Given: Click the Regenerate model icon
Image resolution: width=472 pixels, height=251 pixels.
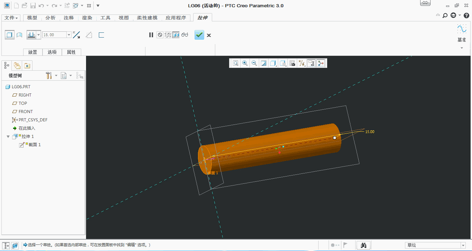Looking at the screenshot, I should [x=67, y=6].
